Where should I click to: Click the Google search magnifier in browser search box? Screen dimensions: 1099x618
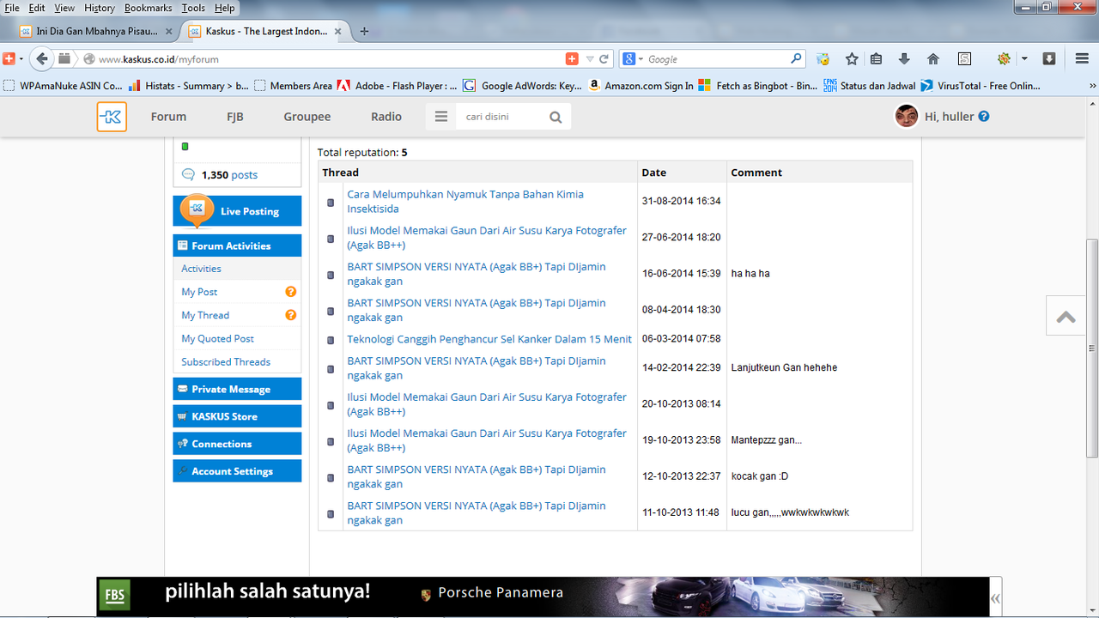click(x=796, y=58)
